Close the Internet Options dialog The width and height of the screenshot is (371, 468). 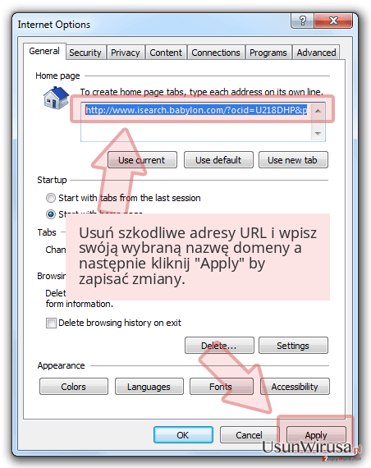tap(333, 21)
